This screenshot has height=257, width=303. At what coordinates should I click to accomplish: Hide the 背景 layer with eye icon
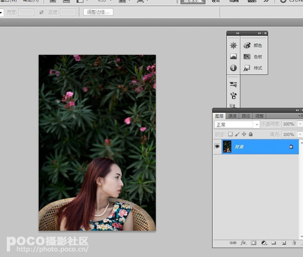217,146
